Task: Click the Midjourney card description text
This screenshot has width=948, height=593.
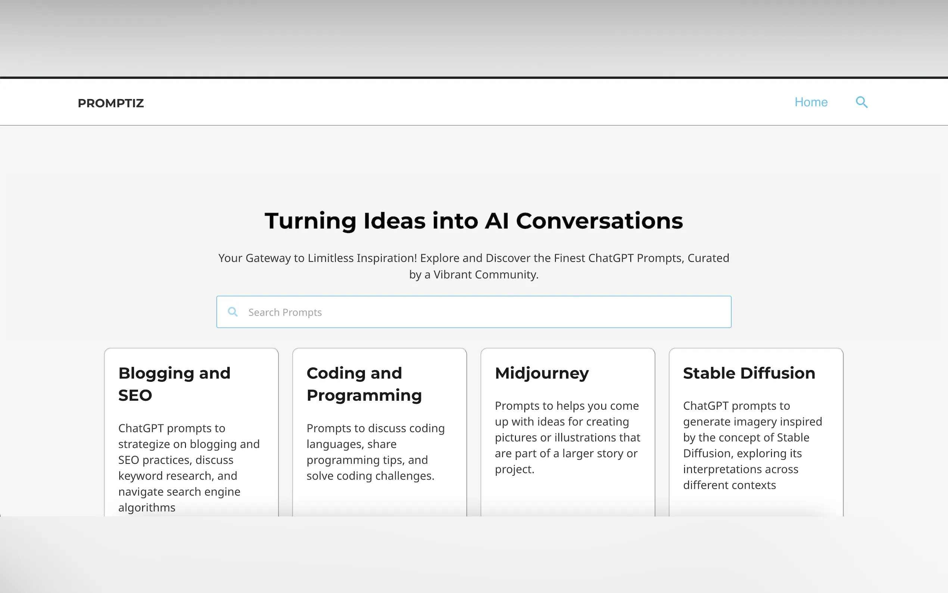Action: 567,437
